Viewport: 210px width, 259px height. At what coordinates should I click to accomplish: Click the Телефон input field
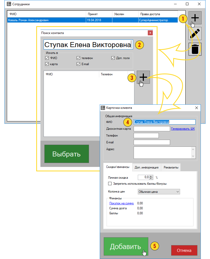146,136
